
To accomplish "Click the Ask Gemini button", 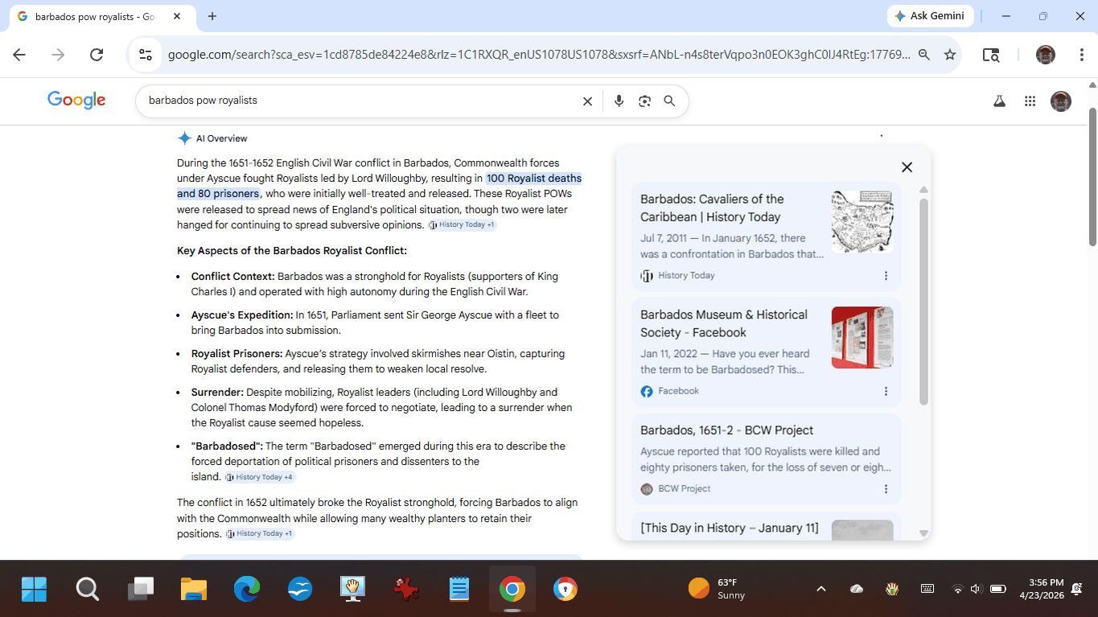I will pyautogui.click(x=930, y=16).
